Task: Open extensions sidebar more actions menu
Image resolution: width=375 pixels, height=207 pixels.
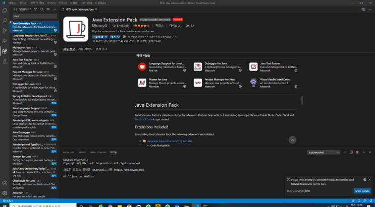Action: [55, 9]
